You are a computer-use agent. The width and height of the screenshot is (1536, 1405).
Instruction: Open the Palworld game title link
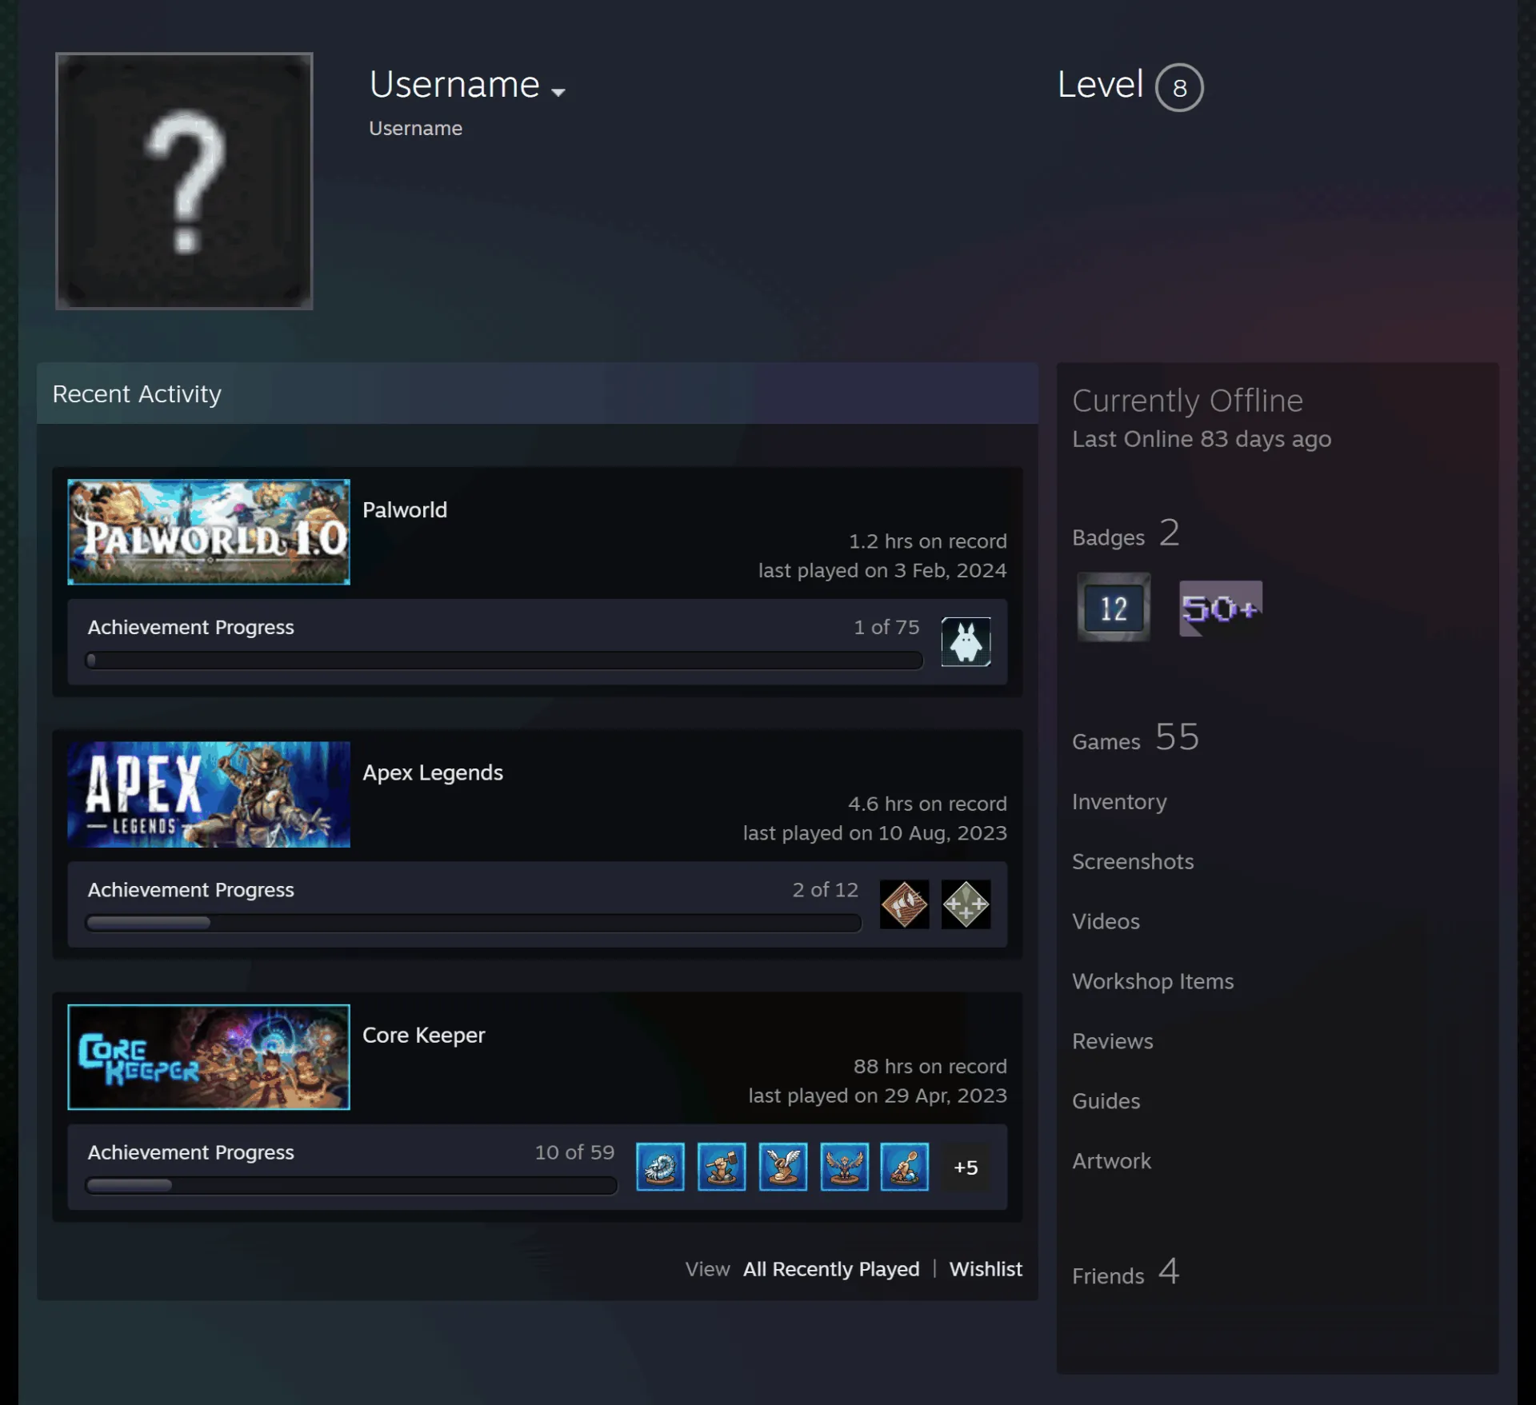(x=405, y=510)
